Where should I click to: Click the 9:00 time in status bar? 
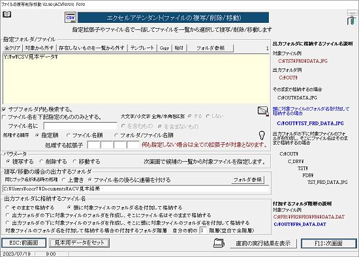coord(51,254)
